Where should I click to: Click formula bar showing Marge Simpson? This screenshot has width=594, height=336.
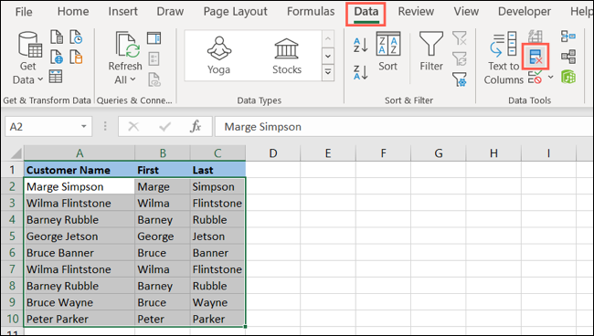404,127
